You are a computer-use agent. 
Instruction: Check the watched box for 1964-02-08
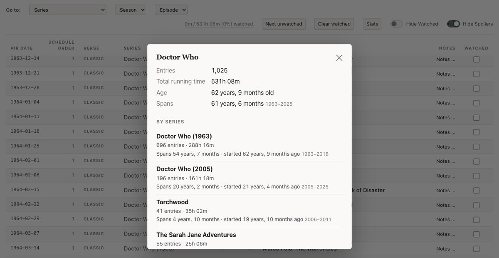pyautogui.click(x=477, y=176)
